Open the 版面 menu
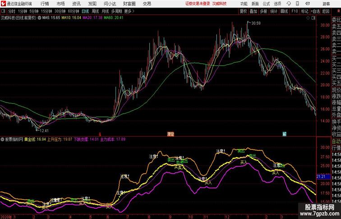 255,4
